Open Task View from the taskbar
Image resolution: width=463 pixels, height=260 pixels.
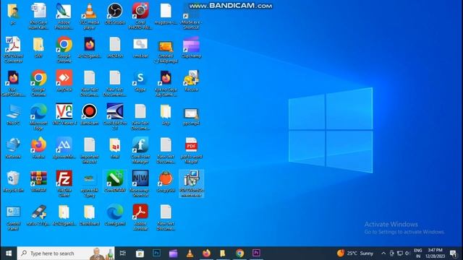click(123, 253)
